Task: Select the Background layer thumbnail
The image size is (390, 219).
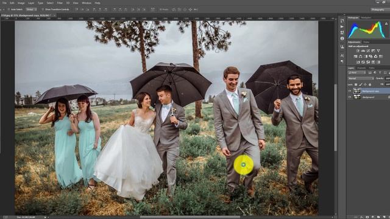Action: [x=357, y=97]
